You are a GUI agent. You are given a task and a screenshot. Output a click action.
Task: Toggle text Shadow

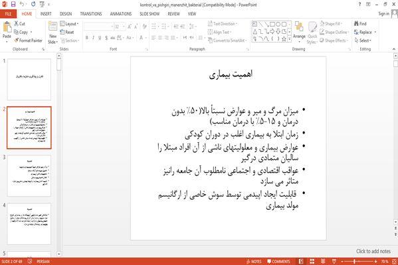(x=106, y=38)
